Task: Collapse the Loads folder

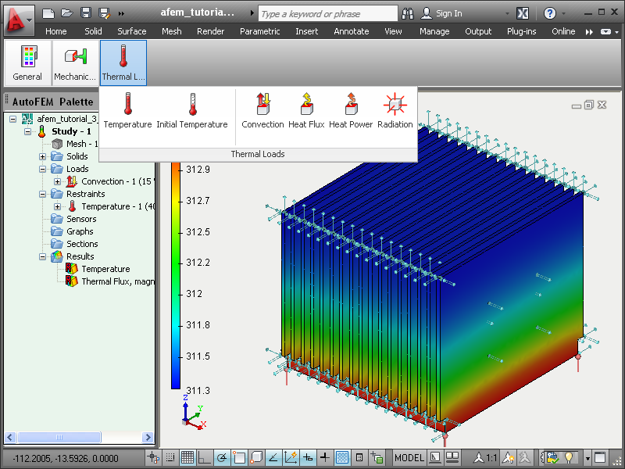Action: [x=43, y=169]
